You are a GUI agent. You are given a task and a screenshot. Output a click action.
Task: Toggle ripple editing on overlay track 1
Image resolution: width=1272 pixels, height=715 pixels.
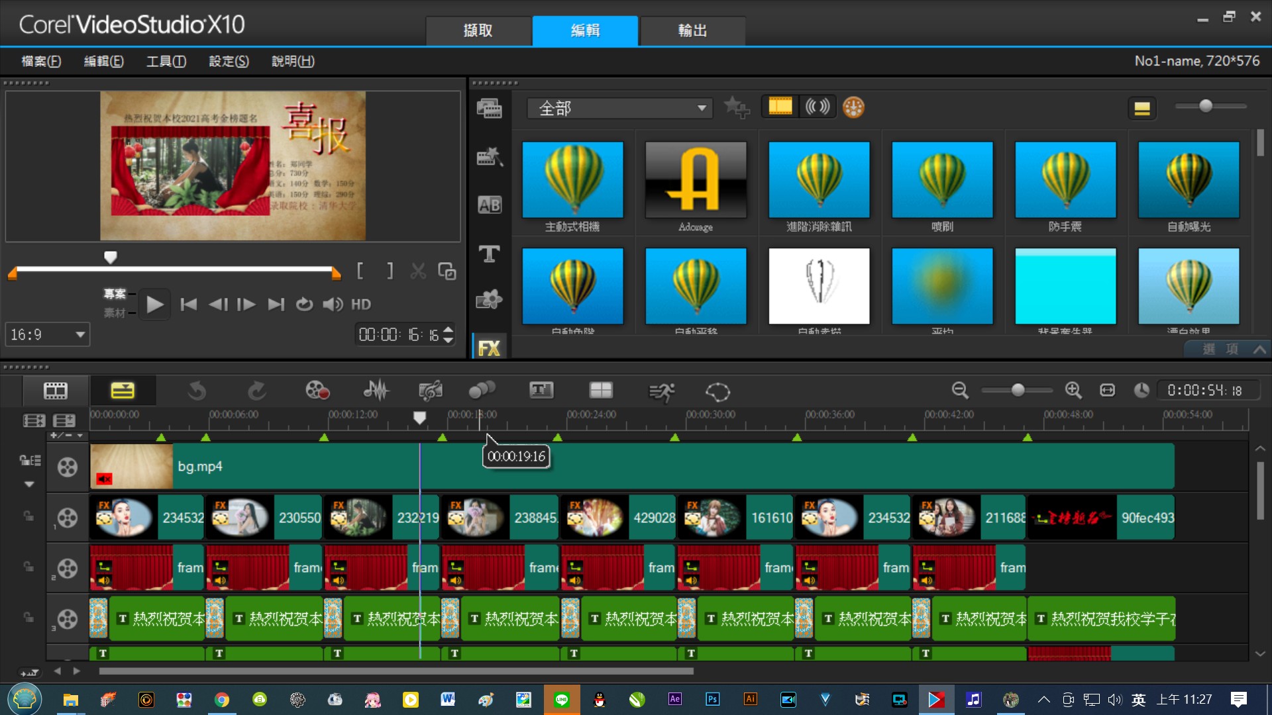point(28,516)
